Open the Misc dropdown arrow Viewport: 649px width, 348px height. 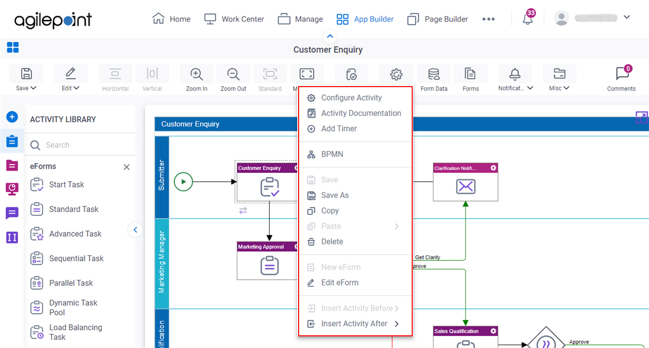[566, 88]
